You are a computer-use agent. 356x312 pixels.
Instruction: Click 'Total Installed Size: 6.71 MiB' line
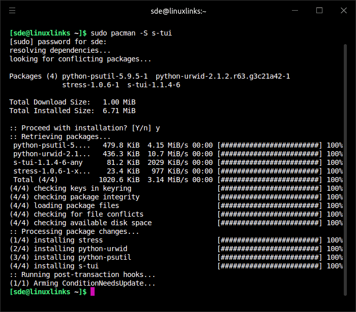(x=72, y=111)
